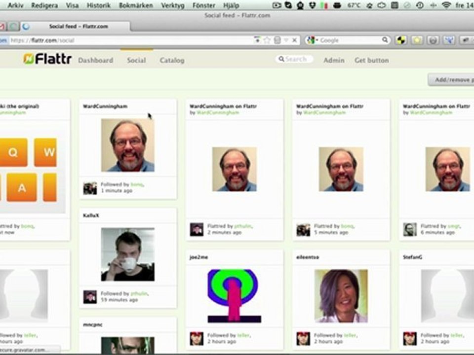The width and height of the screenshot is (474, 355).
Task: Open the Get button link
Action: (x=372, y=60)
